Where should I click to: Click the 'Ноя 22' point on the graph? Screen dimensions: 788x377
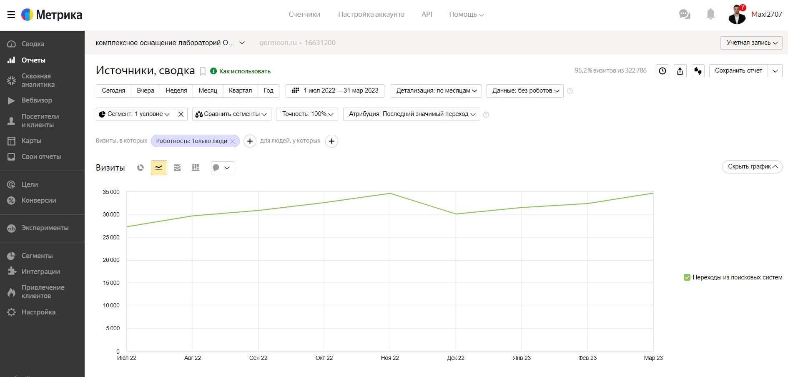[390, 194]
